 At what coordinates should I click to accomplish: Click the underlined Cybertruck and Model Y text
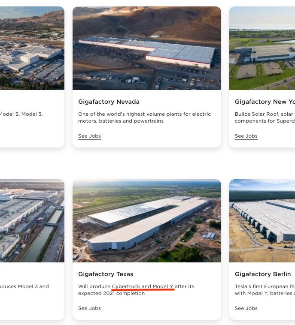pyautogui.click(x=143, y=286)
